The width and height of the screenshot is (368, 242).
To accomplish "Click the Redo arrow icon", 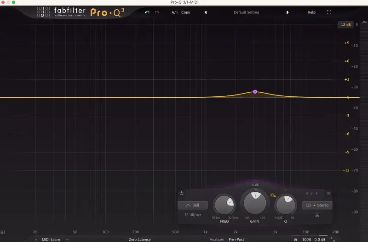I will (x=157, y=12).
